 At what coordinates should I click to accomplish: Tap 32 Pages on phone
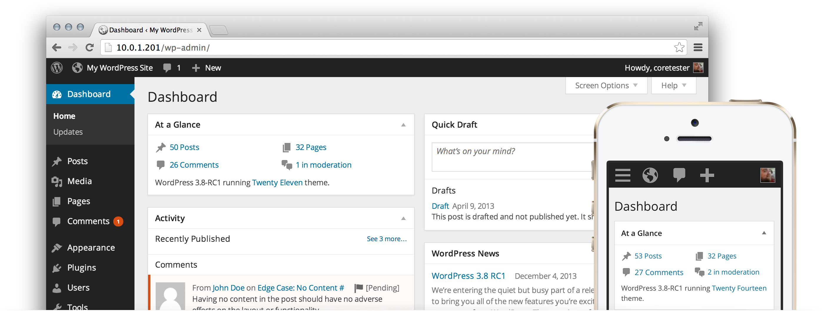point(721,256)
